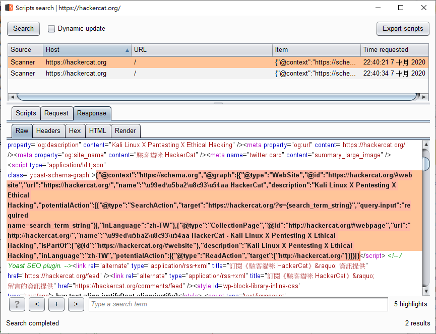Screen dimensions: 436x334
Task: Sort by the Source column header
Action: point(25,50)
